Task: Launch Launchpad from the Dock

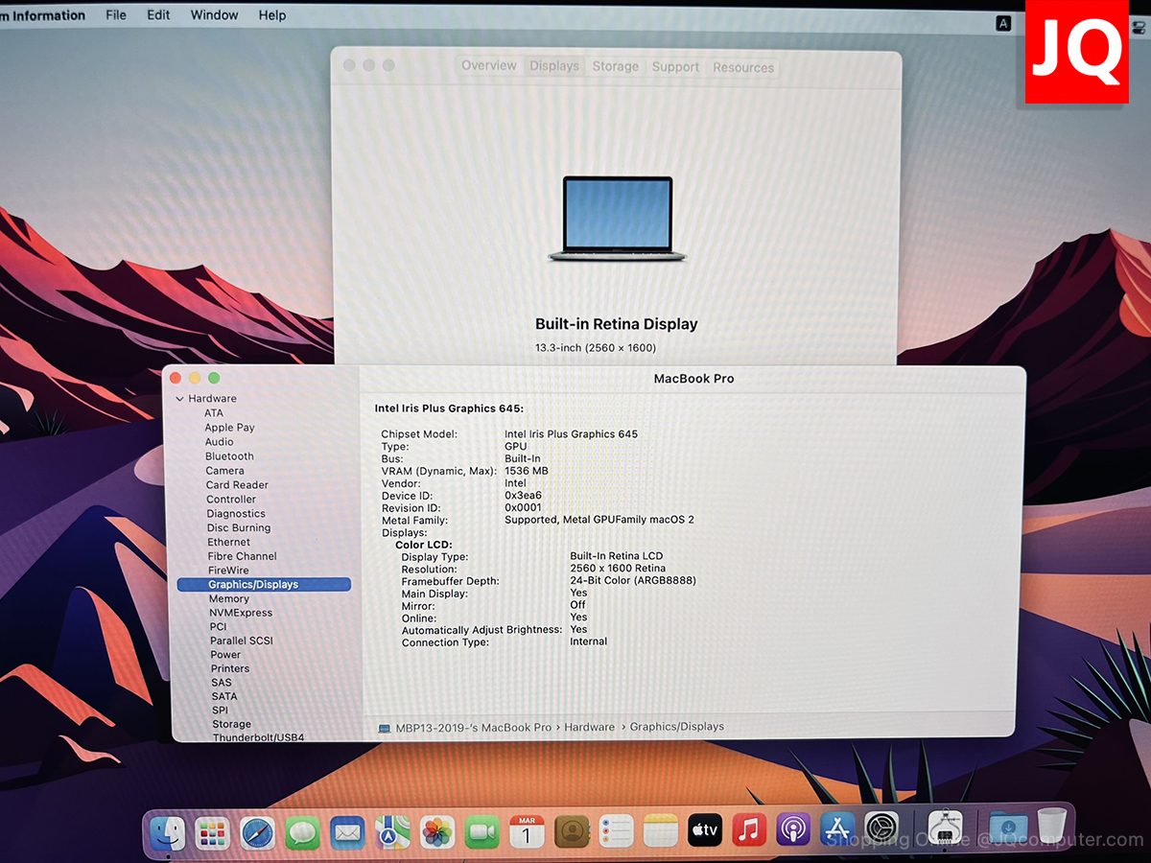Action: click(x=213, y=832)
